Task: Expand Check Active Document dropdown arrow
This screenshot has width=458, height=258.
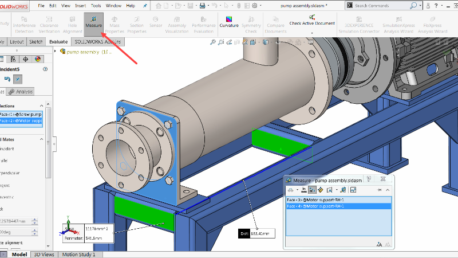Action: 311,33
